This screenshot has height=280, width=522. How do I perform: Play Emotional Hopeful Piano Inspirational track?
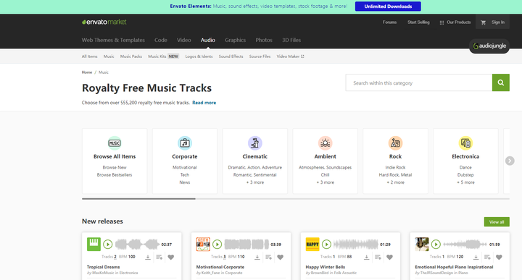(x=436, y=245)
